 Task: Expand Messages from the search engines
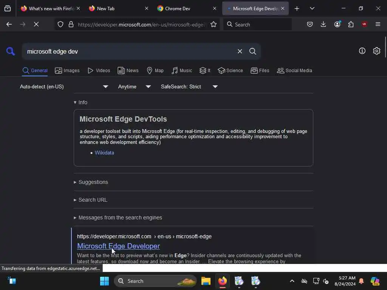tap(118, 217)
